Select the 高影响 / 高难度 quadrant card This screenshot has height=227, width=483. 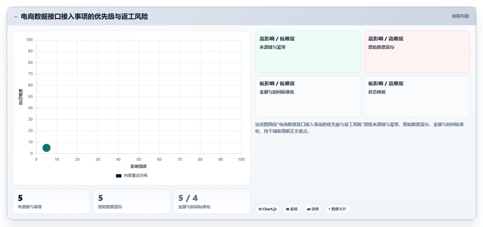417,52
